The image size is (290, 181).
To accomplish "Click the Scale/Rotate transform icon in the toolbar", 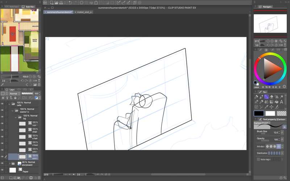I will pos(96,3).
